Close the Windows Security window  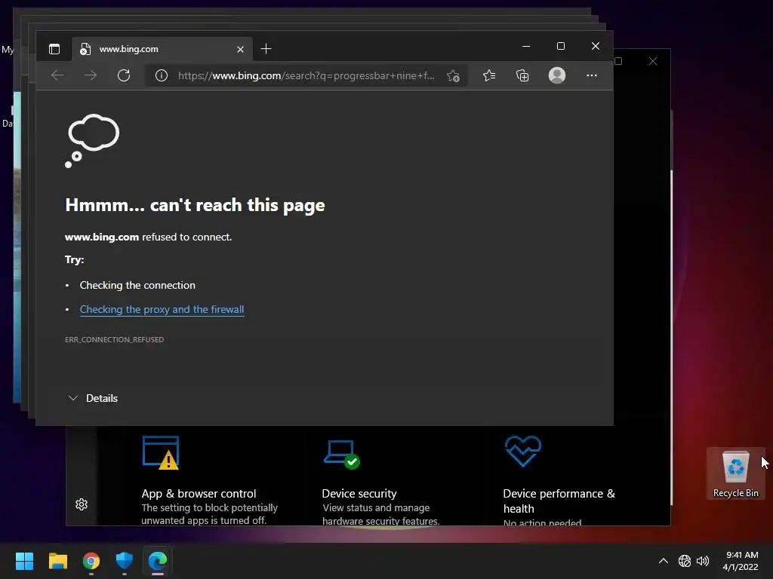653,61
